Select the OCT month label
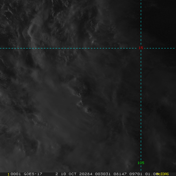176x176 pixels. click(x=72, y=174)
